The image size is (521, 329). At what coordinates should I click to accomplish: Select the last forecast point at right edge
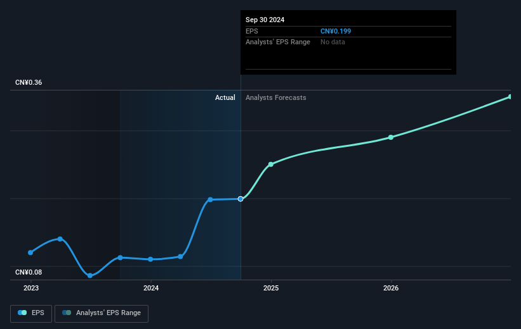(510, 97)
